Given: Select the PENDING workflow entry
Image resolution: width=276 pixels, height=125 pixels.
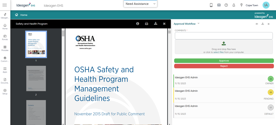Looking at the screenshot, I should (x=224, y=95).
